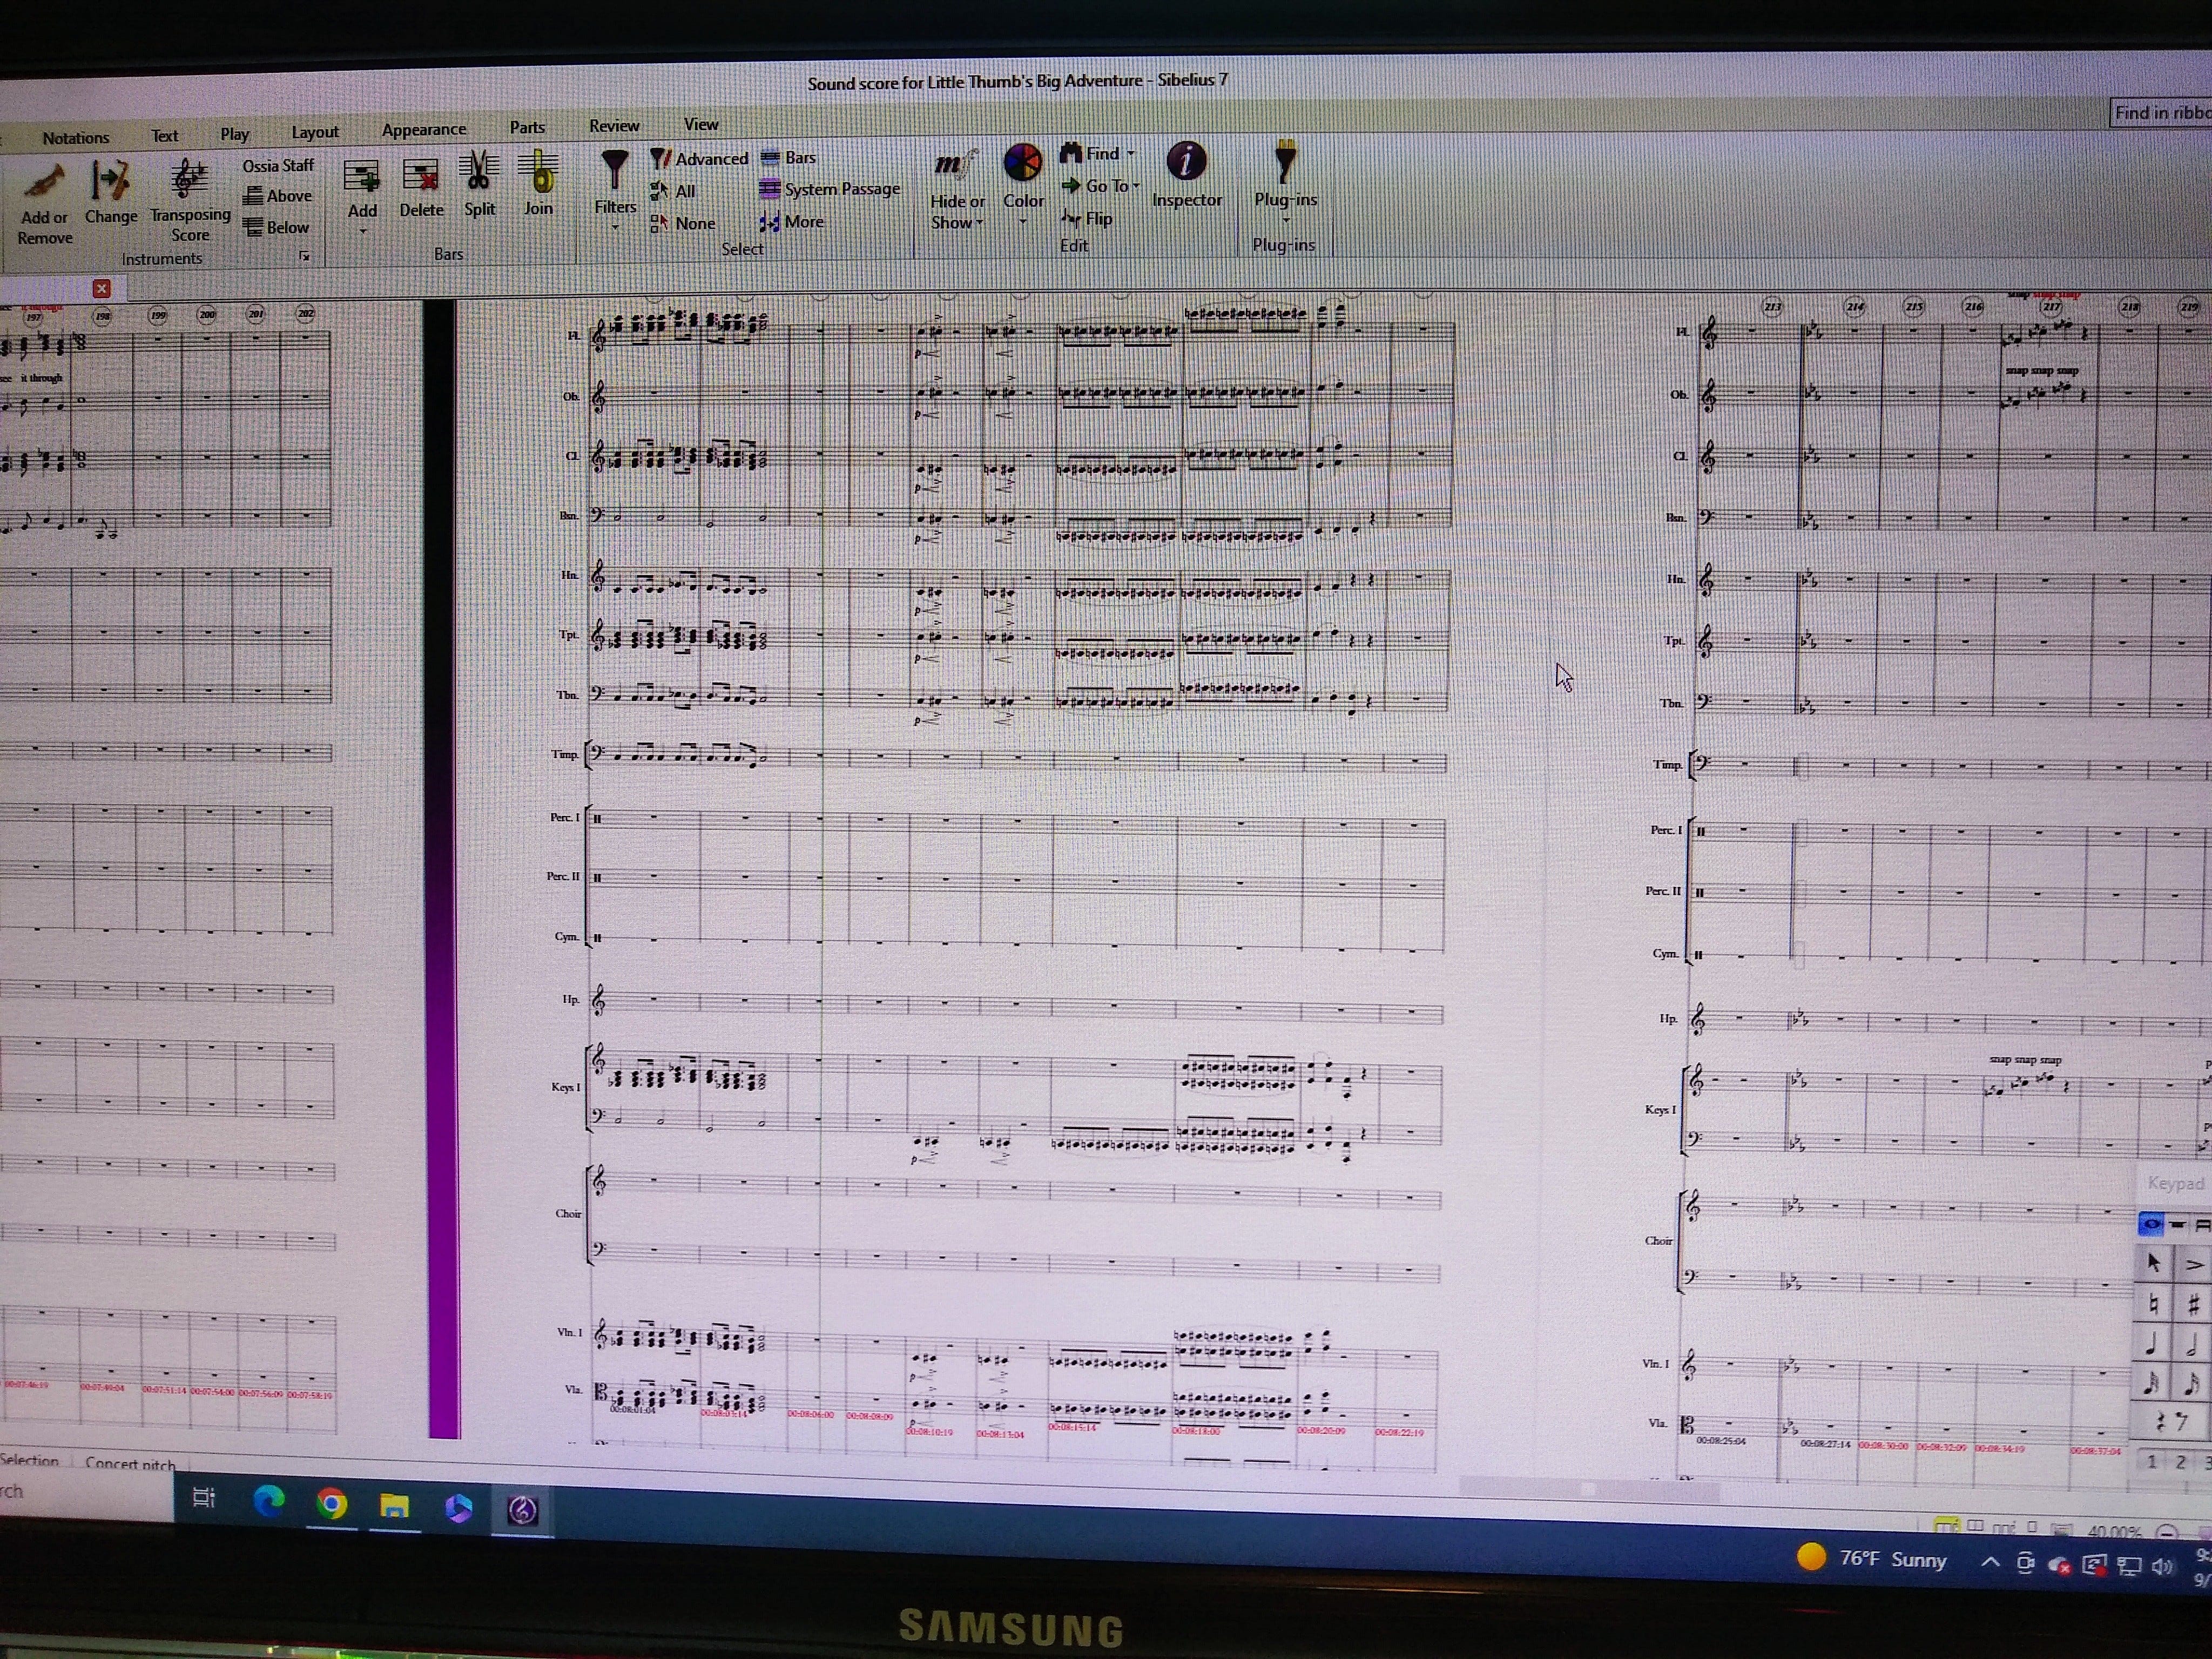Open Google Chrome from the taskbar
The image size is (2212, 1659).
tap(332, 1503)
